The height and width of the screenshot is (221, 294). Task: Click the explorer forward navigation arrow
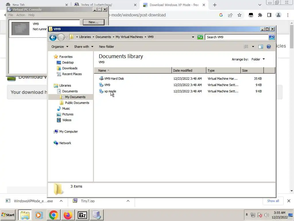pyautogui.click(x=61, y=37)
